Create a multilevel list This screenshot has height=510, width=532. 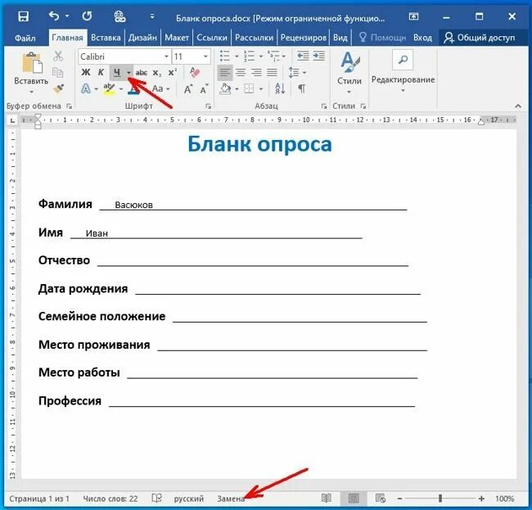tap(273, 56)
